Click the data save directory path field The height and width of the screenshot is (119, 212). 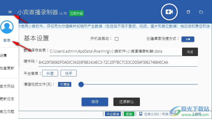(116, 52)
